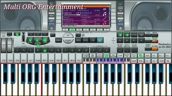
Task: Open the MIXER button
Action: (155, 35)
